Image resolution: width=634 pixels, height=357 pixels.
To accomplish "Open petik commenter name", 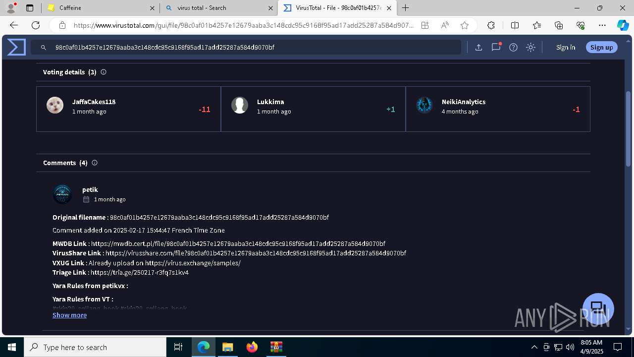I will [x=90, y=189].
